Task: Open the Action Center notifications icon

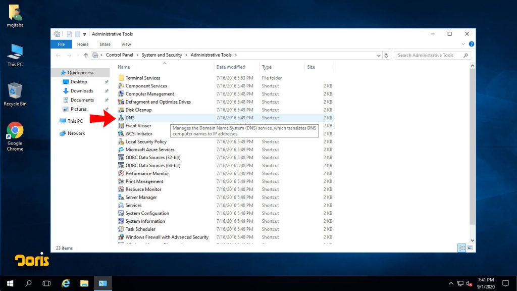Action: 505,283
